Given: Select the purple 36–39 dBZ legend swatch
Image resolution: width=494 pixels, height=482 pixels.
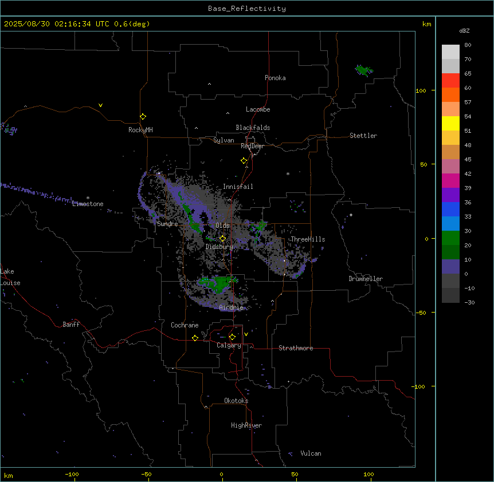Looking at the screenshot, I should coord(450,195).
